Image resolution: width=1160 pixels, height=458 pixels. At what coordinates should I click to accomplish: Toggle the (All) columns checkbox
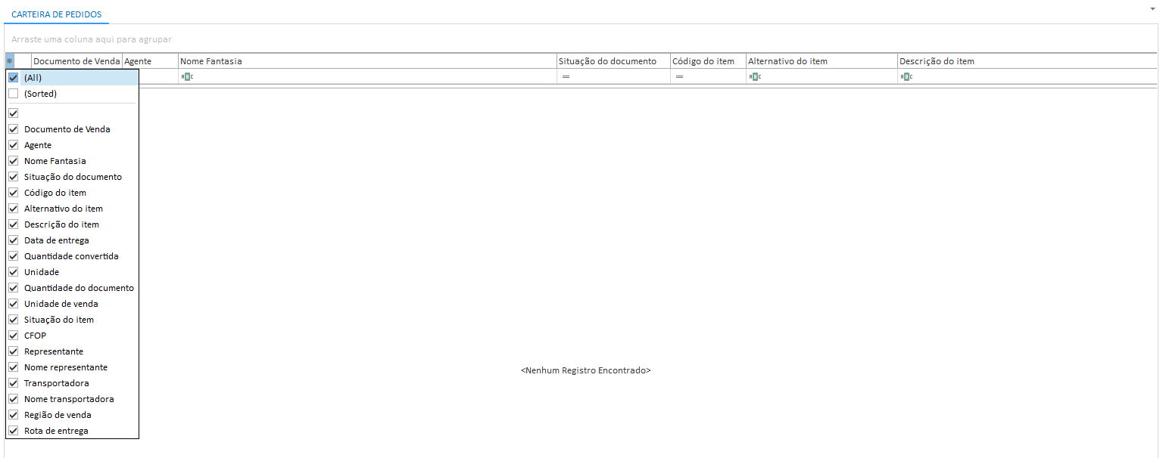click(x=13, y=77)
